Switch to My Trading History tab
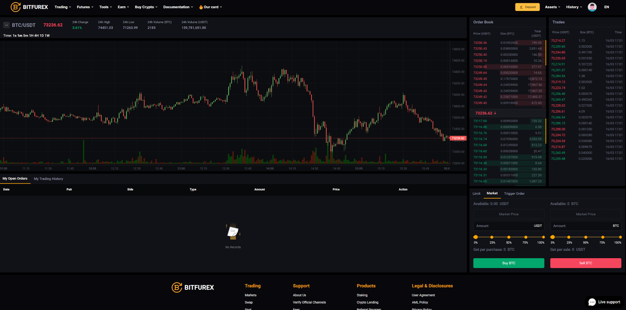The image size is (626, 310). (48, 179)
